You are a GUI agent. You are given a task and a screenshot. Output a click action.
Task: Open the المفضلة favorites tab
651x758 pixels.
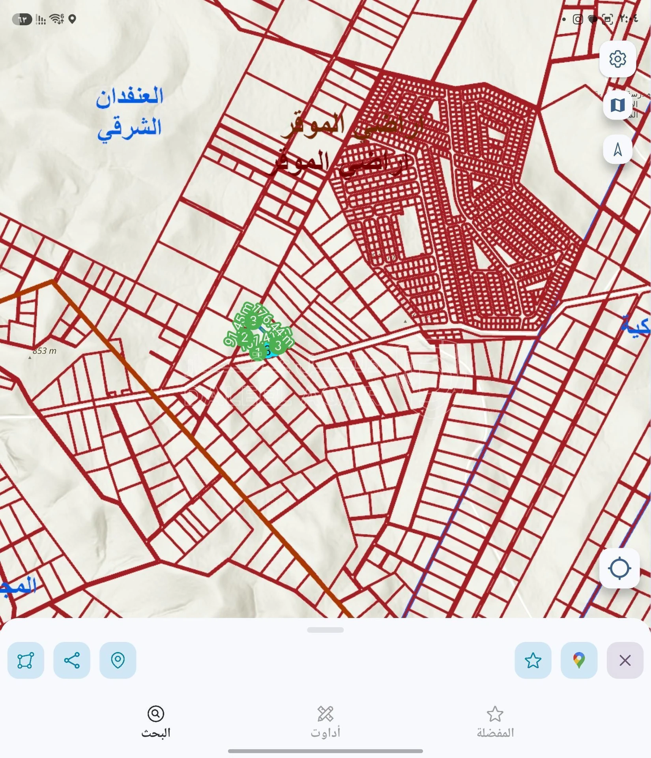click(x=495, y=722)
